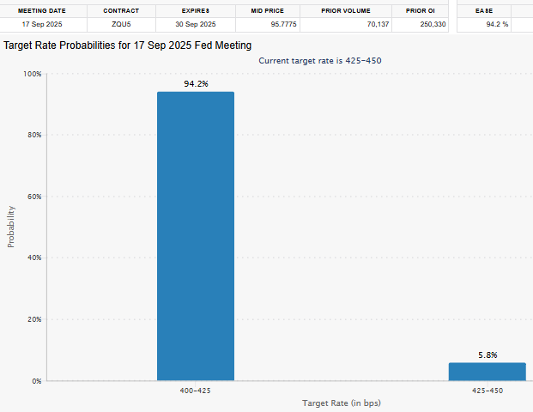
Task: Click the Target Rate Probabilities chart title
Action: (x=128, y=45)
